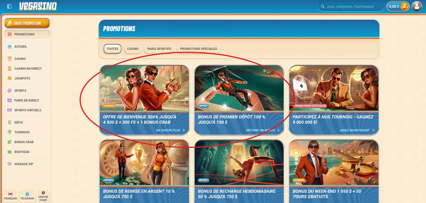Open the tournois 9 000 000 $ promo image
This screenshot has height=203, width=426.
tap(334, 88)
